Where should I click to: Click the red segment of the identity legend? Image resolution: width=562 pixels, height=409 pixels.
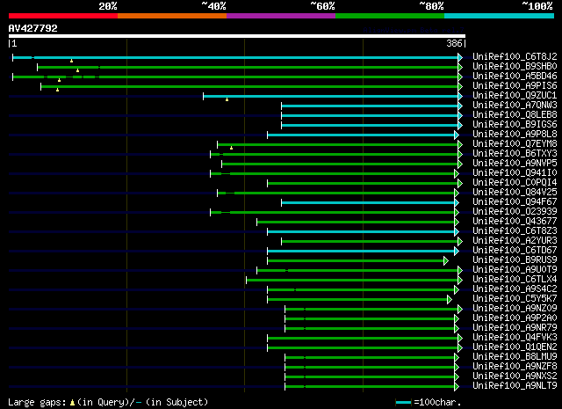pos(63,16)
